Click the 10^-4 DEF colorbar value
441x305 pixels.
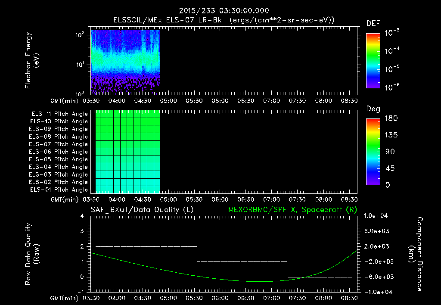point(392,51)
